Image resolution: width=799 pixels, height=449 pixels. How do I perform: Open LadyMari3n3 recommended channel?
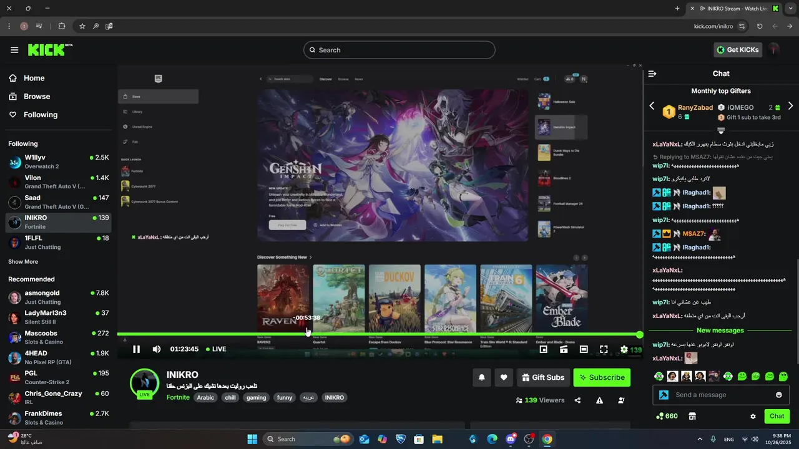click(59, 317)
